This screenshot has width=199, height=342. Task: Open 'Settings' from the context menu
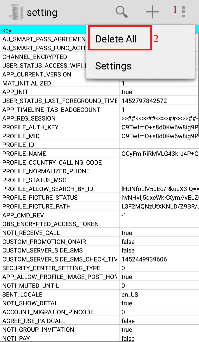[113, 66]
